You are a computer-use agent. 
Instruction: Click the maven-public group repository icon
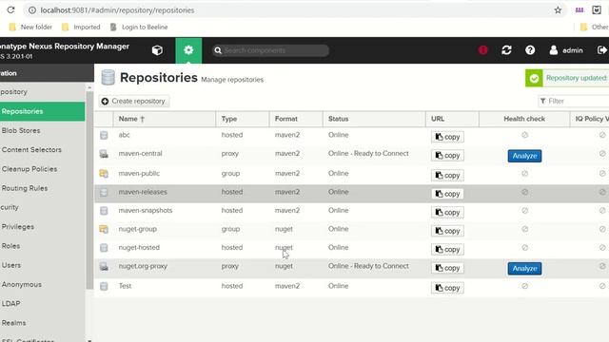click(104, 173)
